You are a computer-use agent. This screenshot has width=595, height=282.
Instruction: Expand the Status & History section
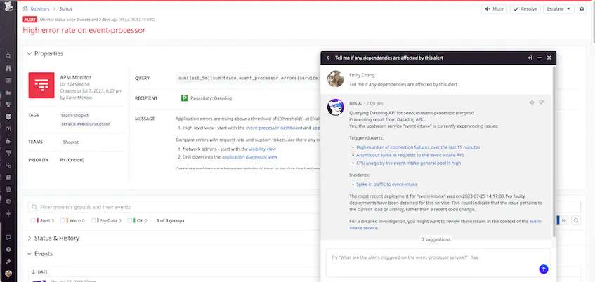pos(29,238)
